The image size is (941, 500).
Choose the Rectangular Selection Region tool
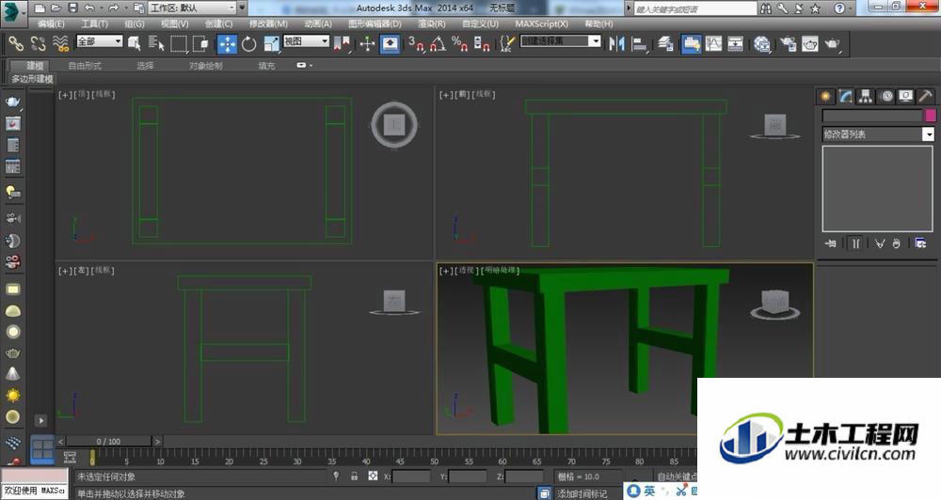coord(179,43)
